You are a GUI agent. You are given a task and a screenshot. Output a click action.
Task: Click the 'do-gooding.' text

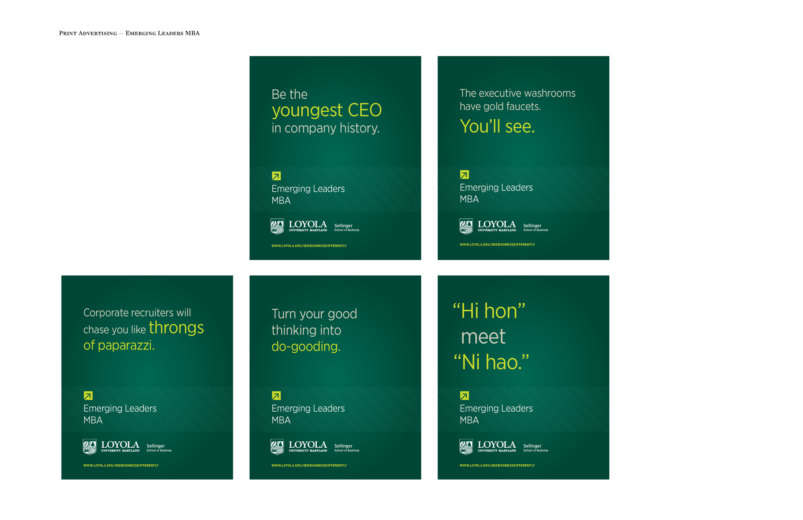(306, 347)
